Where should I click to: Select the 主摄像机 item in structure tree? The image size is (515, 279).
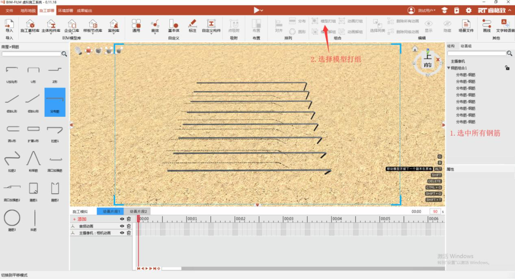coord(458,61)
